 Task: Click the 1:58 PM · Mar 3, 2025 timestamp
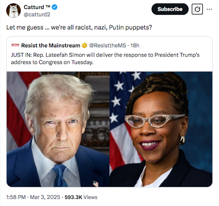pyautogui.click(x=33, y=197)
